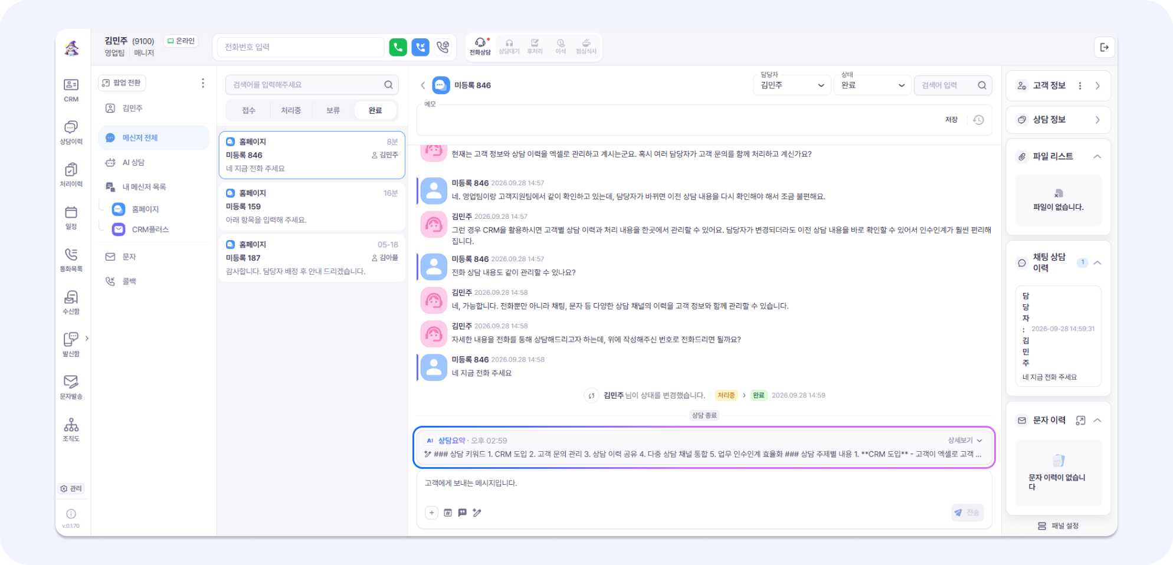Set agent status to 상담대기
The width and height of the screenshot is (1173, 565).
(x=509, y=47)
